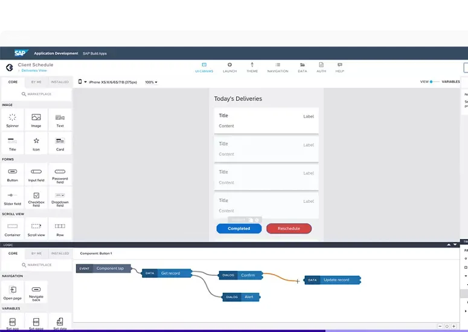Select the Alert dialog node

(241, 297)
